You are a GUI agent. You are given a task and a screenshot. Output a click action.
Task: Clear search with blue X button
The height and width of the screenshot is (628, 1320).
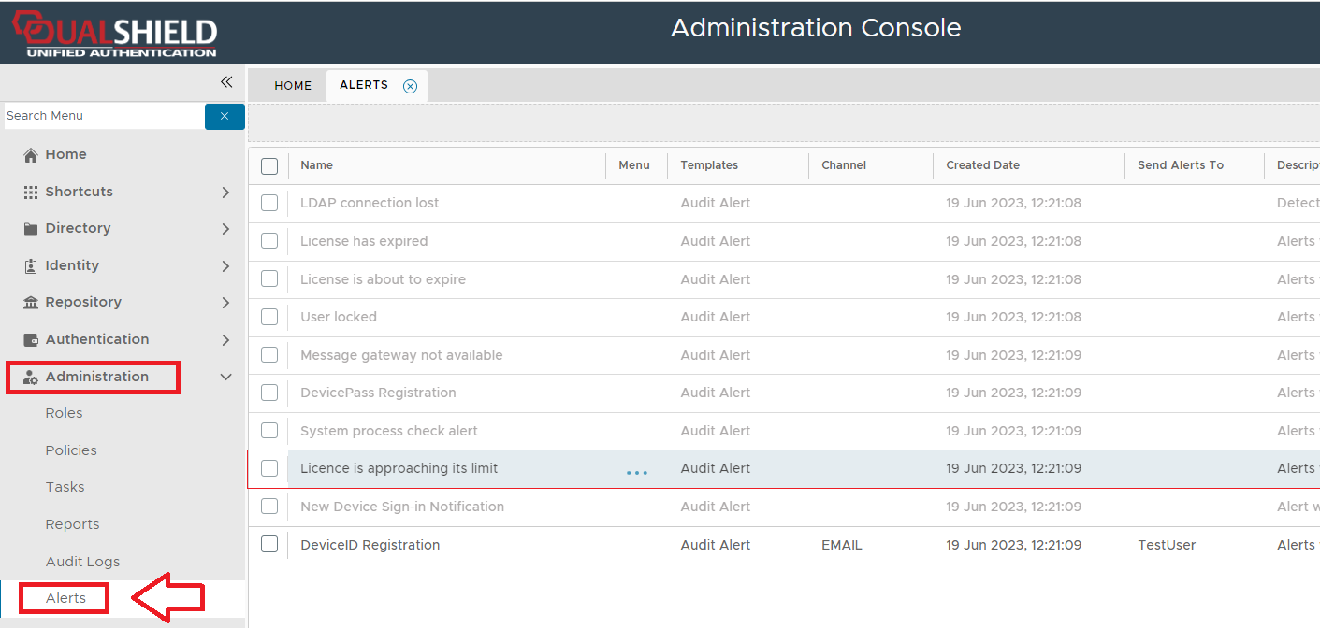pos(225,116)
